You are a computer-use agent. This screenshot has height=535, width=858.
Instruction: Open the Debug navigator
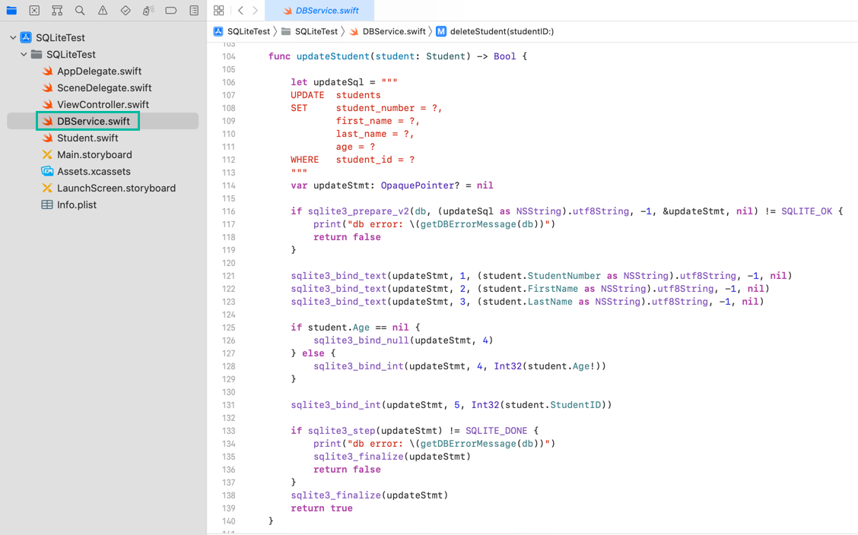(148, 11)
